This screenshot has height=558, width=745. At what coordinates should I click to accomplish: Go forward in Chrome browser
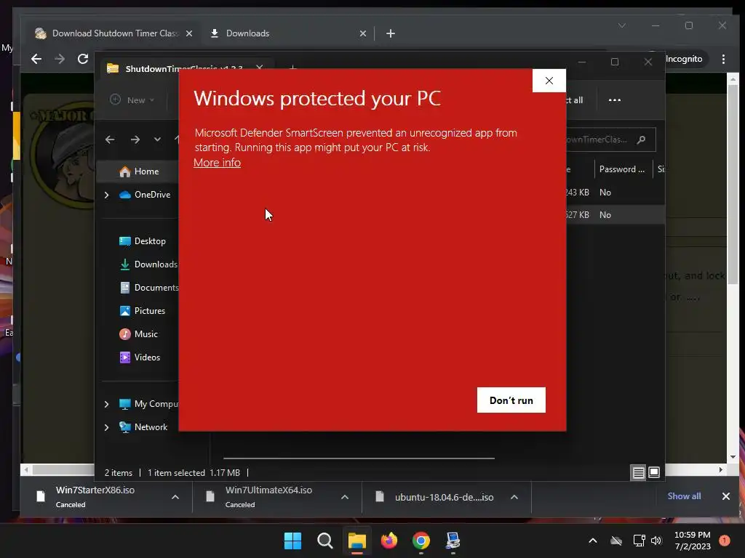60,59
